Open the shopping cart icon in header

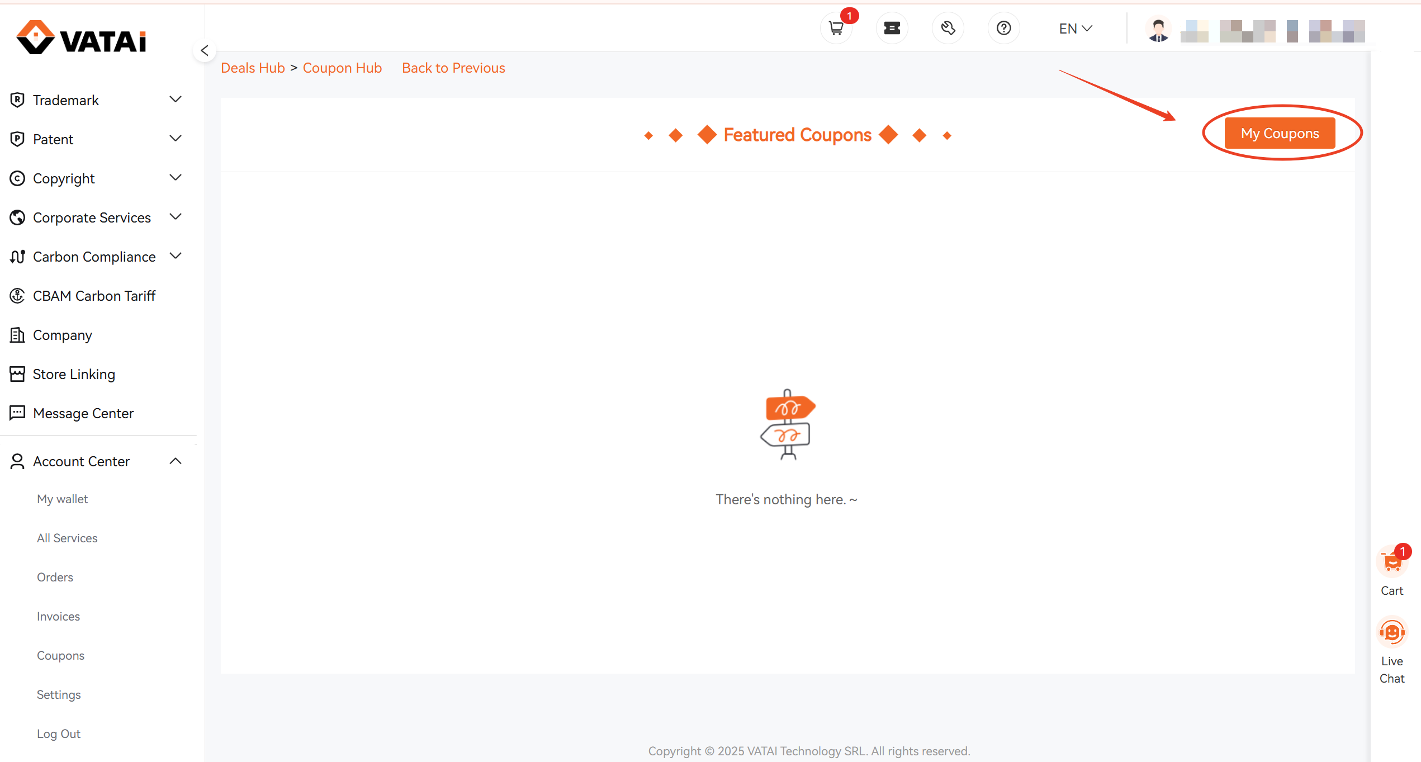(x=836, y=28)
